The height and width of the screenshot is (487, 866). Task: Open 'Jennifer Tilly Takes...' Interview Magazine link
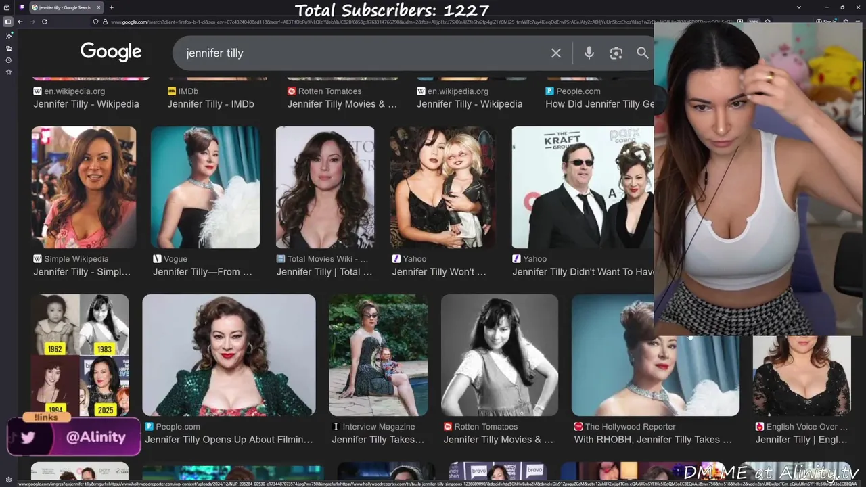tap(378, 440)
